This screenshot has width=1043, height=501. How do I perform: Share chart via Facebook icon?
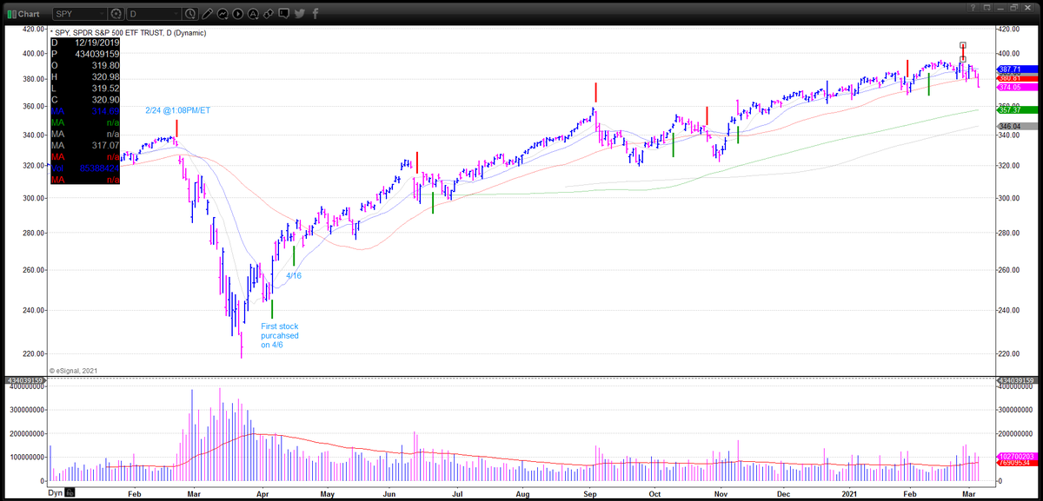click(315, 14)
